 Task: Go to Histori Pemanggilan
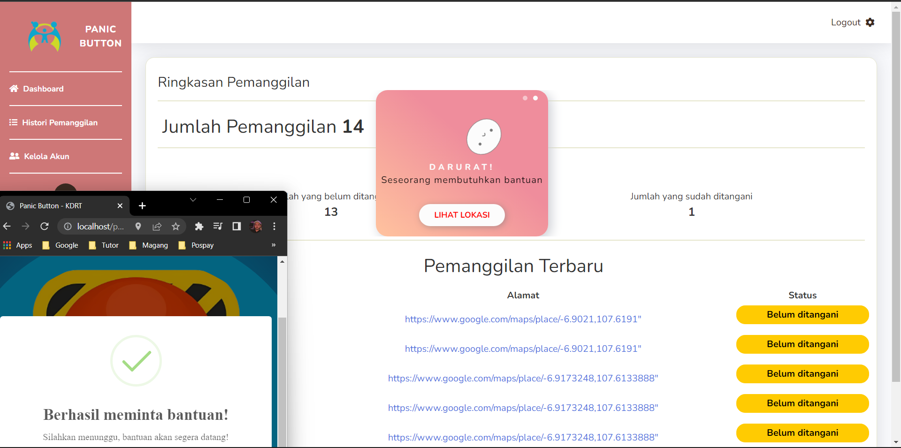(x=60, y=122)
